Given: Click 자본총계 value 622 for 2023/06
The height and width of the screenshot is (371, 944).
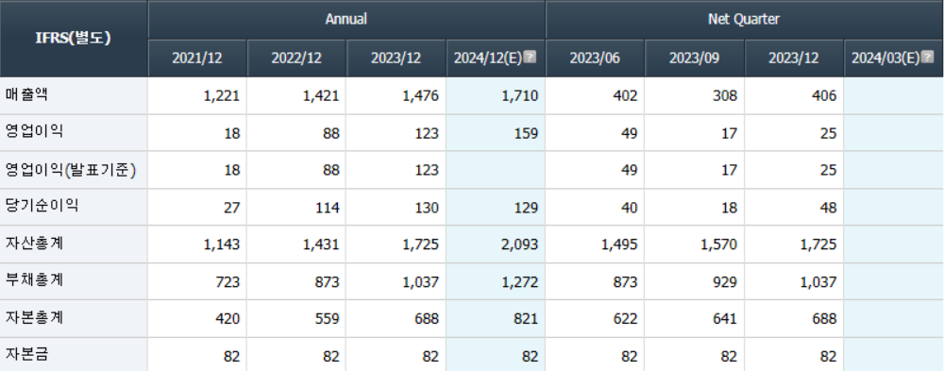Looking at the screenshot, I should tap(626, 319).
